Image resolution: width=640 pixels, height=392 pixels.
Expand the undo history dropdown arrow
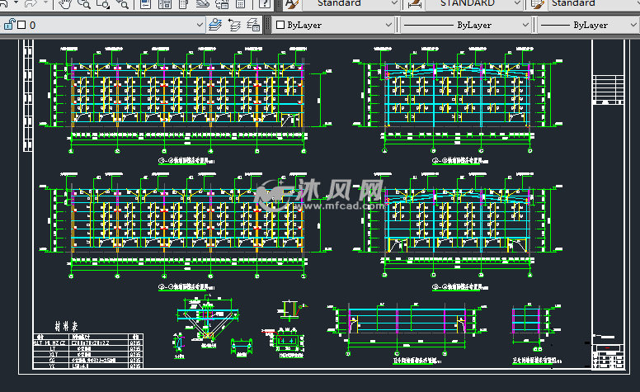coord(15,4)
